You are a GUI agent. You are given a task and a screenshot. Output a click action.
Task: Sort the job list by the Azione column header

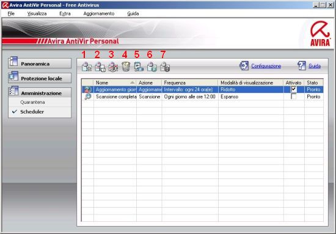[x=149, y=82]
